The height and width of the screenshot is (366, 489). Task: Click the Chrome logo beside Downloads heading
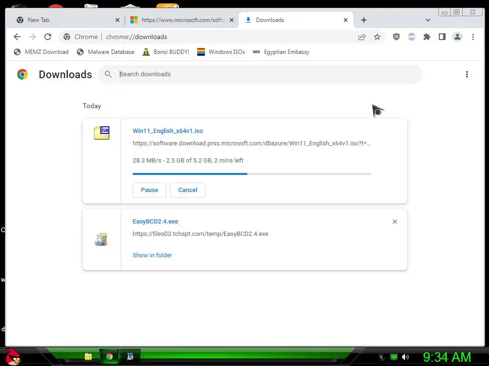coord(22,74)
